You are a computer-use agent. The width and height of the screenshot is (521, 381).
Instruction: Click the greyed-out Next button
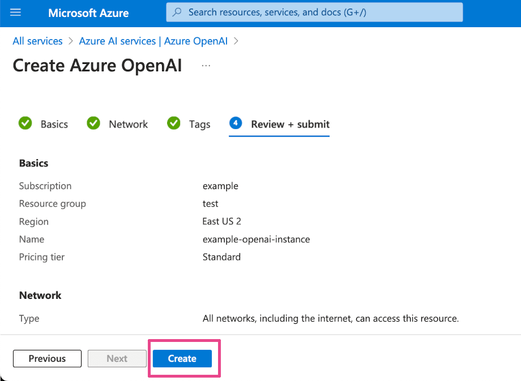[x=117, y=358]
